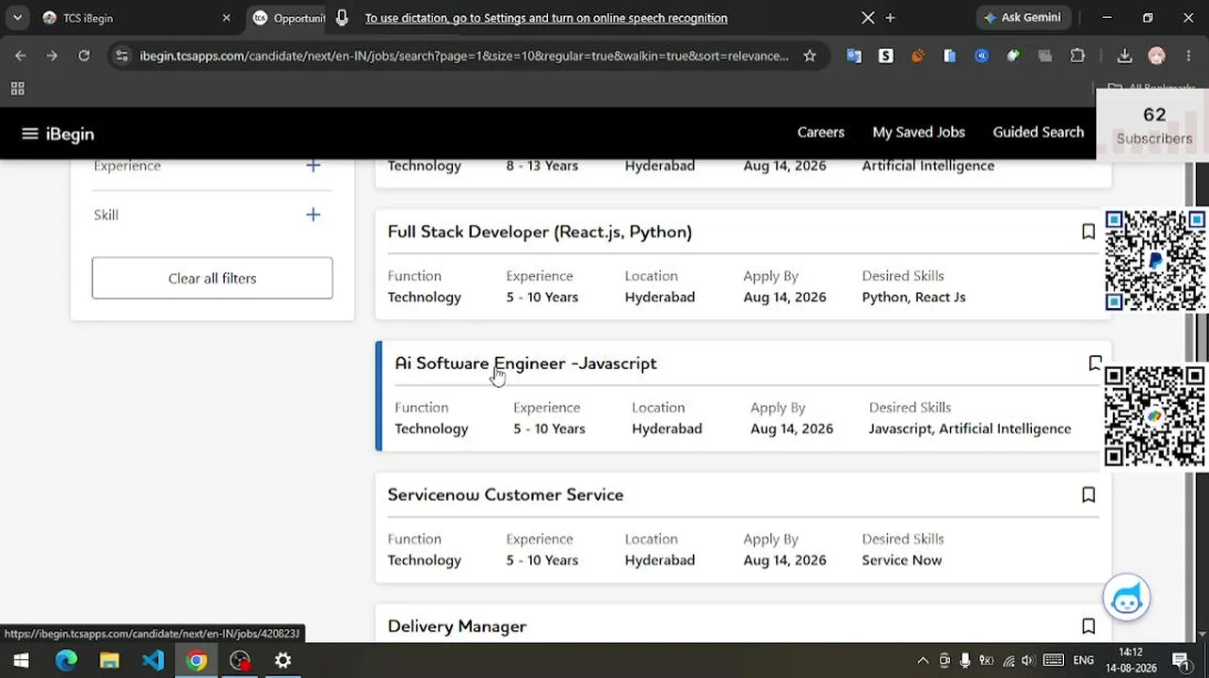The image size is (1209, 678).
Task: Click the Clear all filters button
Action: point(212,278)
